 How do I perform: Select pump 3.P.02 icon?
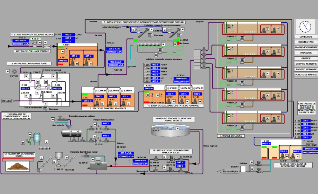pyautogui.click(x=110, y=103)
